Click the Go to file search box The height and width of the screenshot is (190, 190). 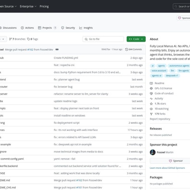(x=103, y=39)
